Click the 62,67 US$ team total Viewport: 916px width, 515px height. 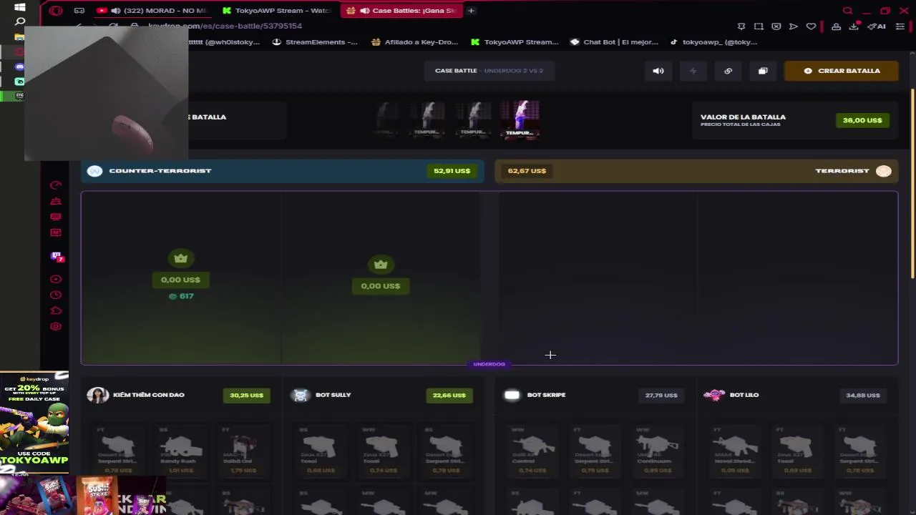527,171
